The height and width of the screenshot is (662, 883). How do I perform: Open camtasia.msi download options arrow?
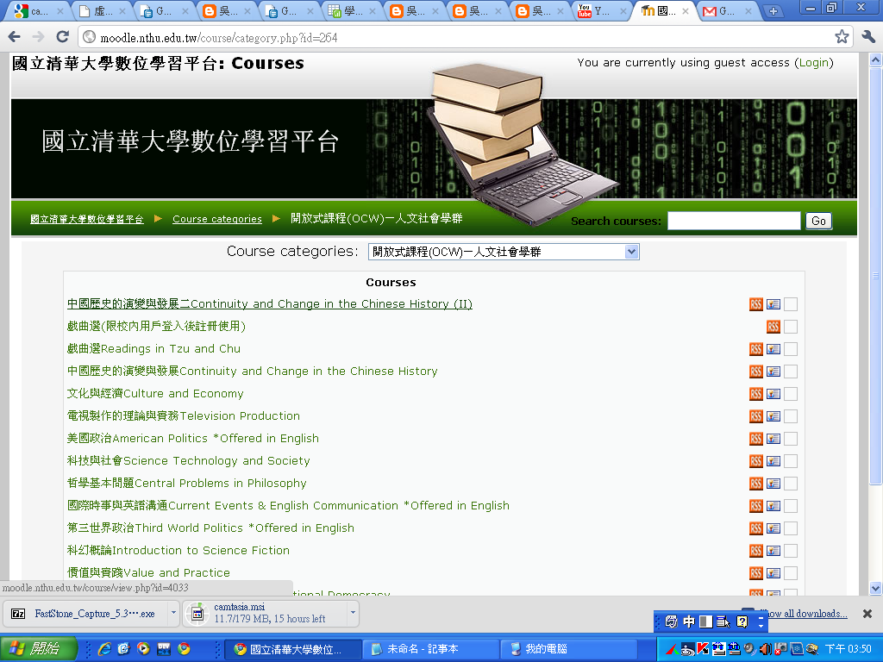pos(353,613)
